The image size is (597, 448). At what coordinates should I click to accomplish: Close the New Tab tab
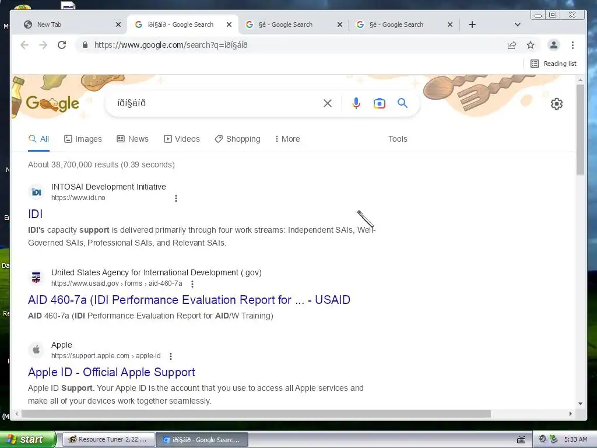pos(118,24)
